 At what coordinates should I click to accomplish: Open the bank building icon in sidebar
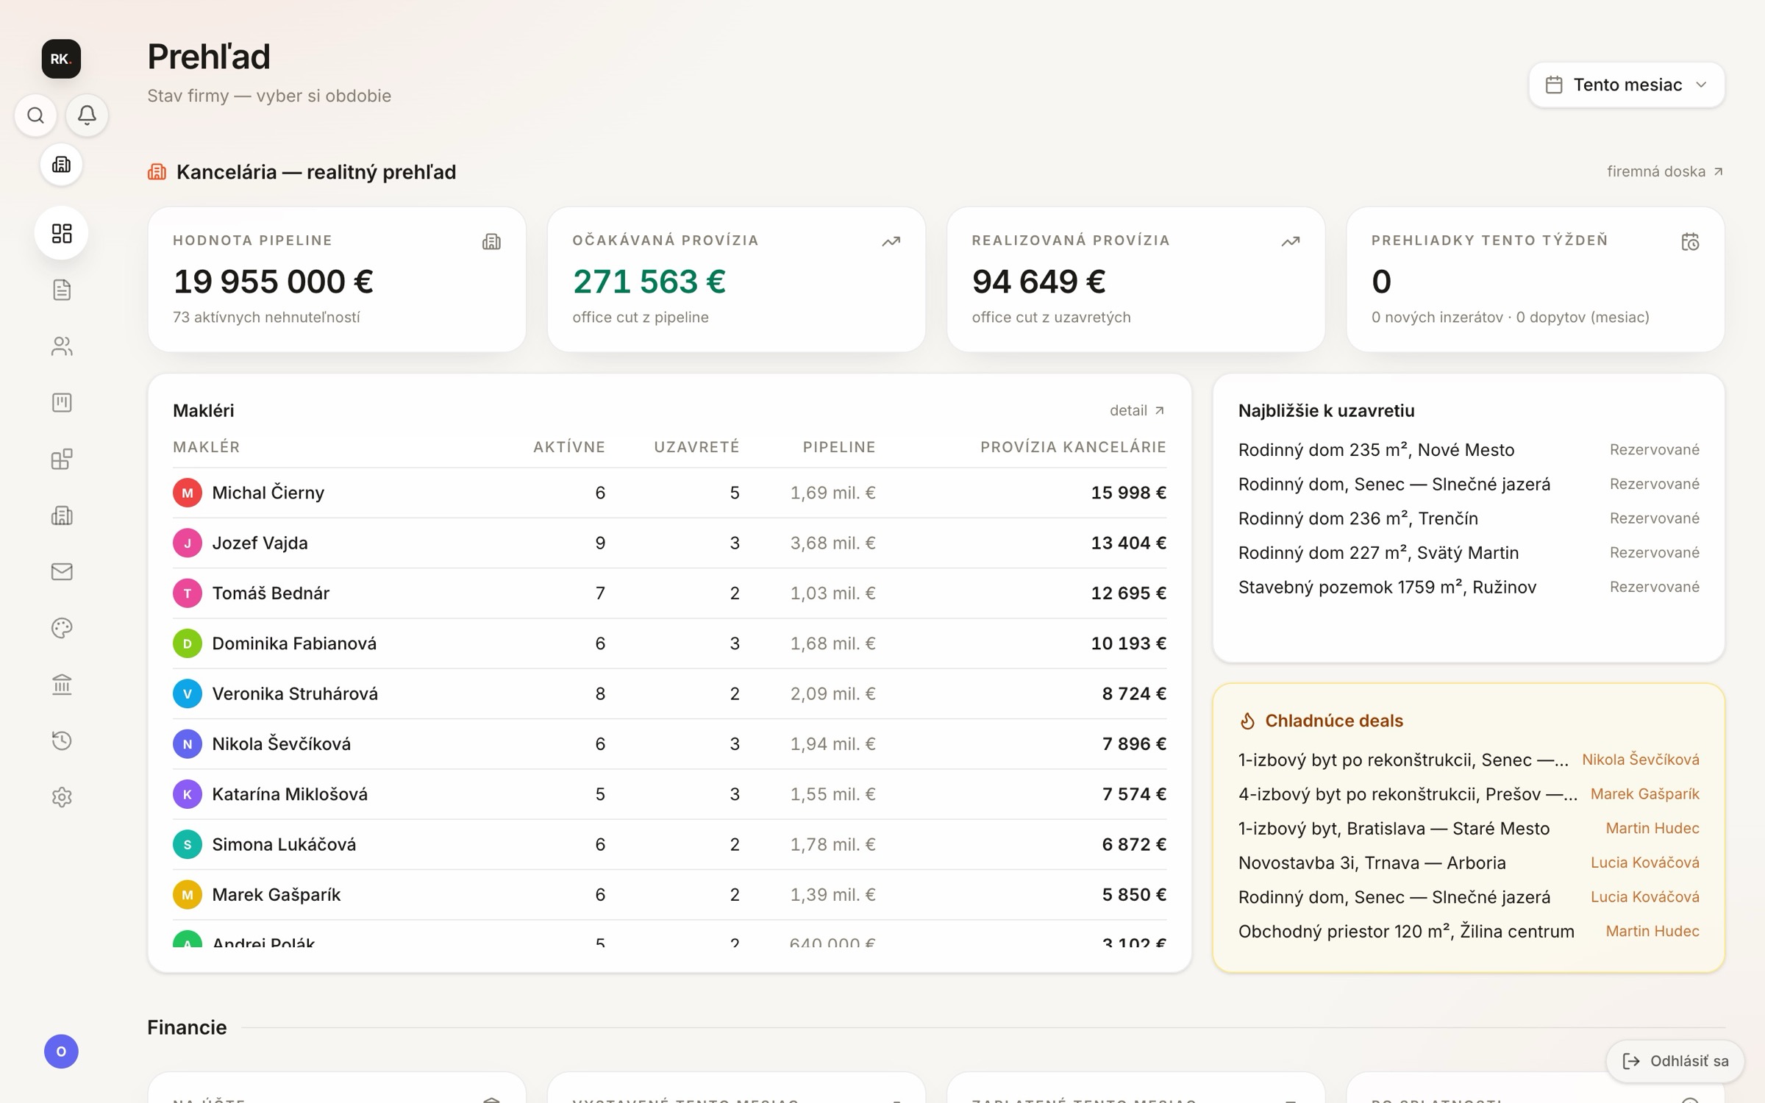(62, 685)
